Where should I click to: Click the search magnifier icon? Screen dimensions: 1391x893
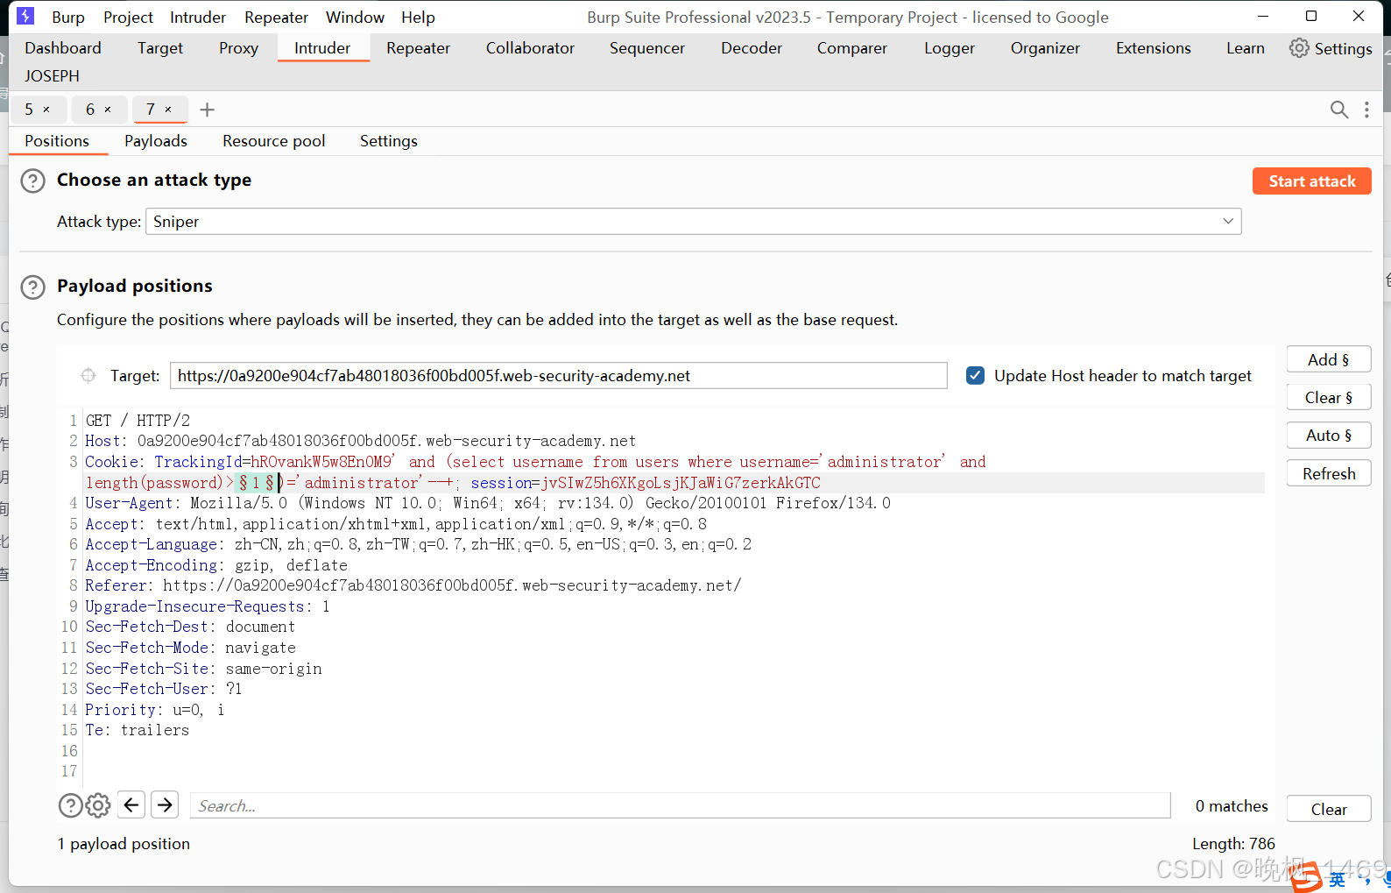point(1338,110)
